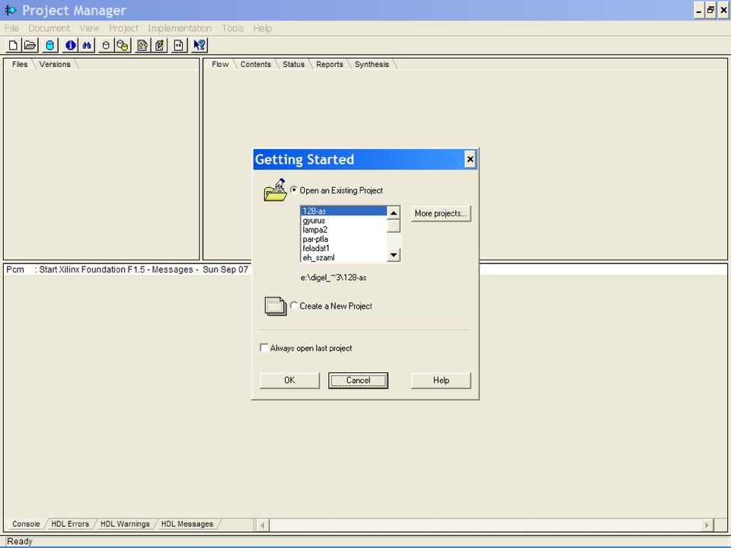The height and width of the screenshot is (548, 731).
Task: Click the project list scrollbar thumb
Action: click(394, 226)
